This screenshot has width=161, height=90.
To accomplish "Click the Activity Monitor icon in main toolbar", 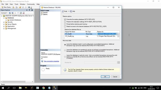I will pyautogui.click(x=29, y=7).
